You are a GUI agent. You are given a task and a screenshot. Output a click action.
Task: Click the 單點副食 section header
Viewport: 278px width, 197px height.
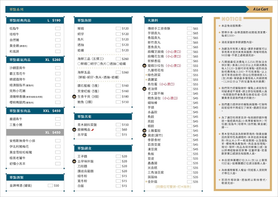coord(103,148)
